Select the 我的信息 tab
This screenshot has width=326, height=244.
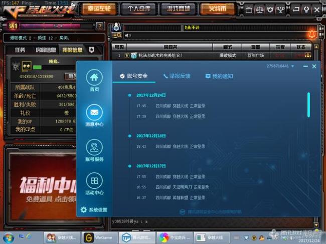coord(72,50)
